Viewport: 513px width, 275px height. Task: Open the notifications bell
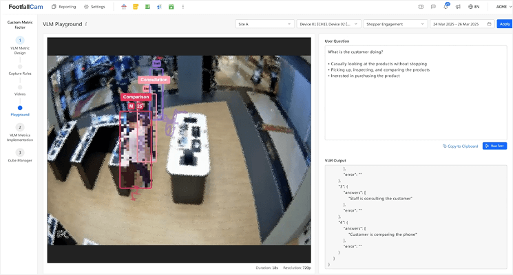coord(446,7)
